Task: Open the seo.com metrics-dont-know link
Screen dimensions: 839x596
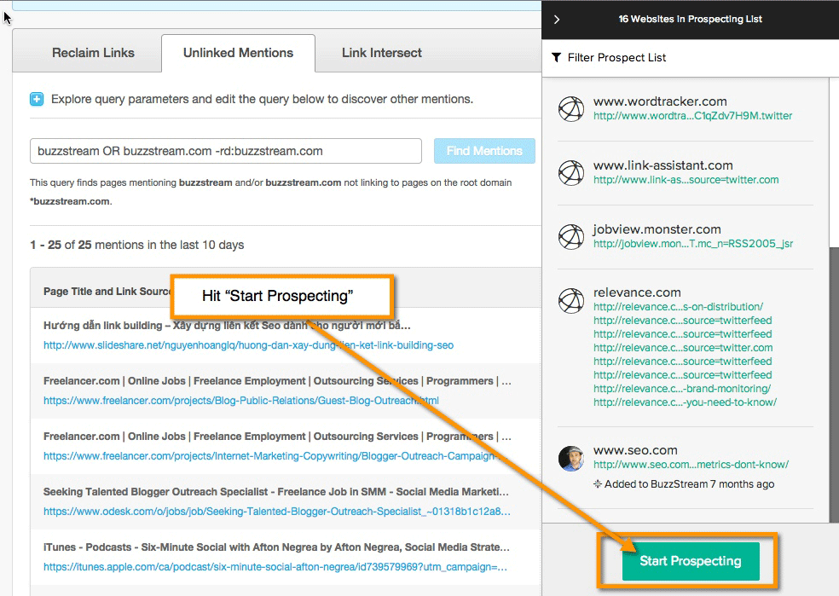Action: click(x=691, y=465)
